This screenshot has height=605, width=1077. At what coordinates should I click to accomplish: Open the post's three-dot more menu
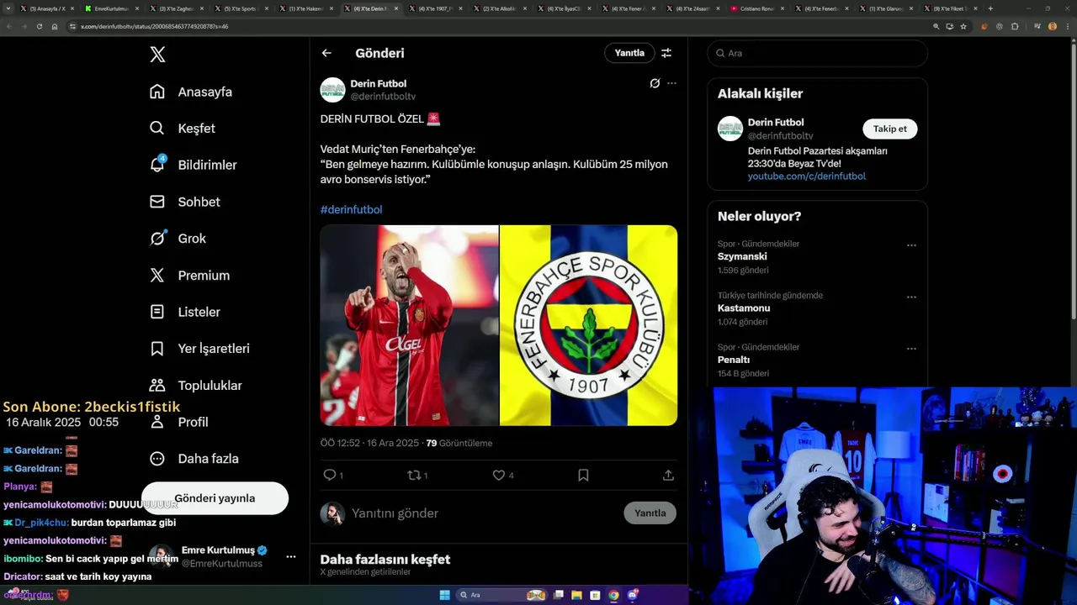point(671,83)
